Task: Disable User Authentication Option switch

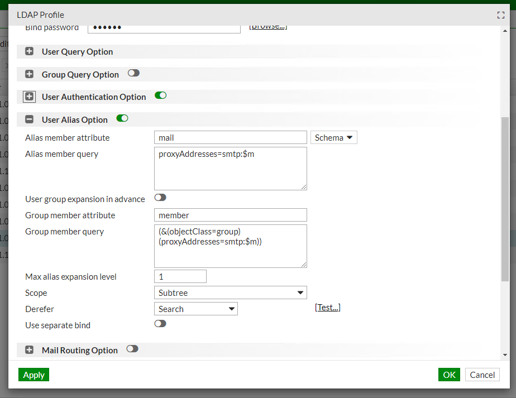Action: click(x=161, y=95)
